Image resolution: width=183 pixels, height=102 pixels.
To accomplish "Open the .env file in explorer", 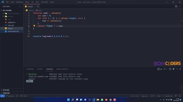I will point(12,19).
